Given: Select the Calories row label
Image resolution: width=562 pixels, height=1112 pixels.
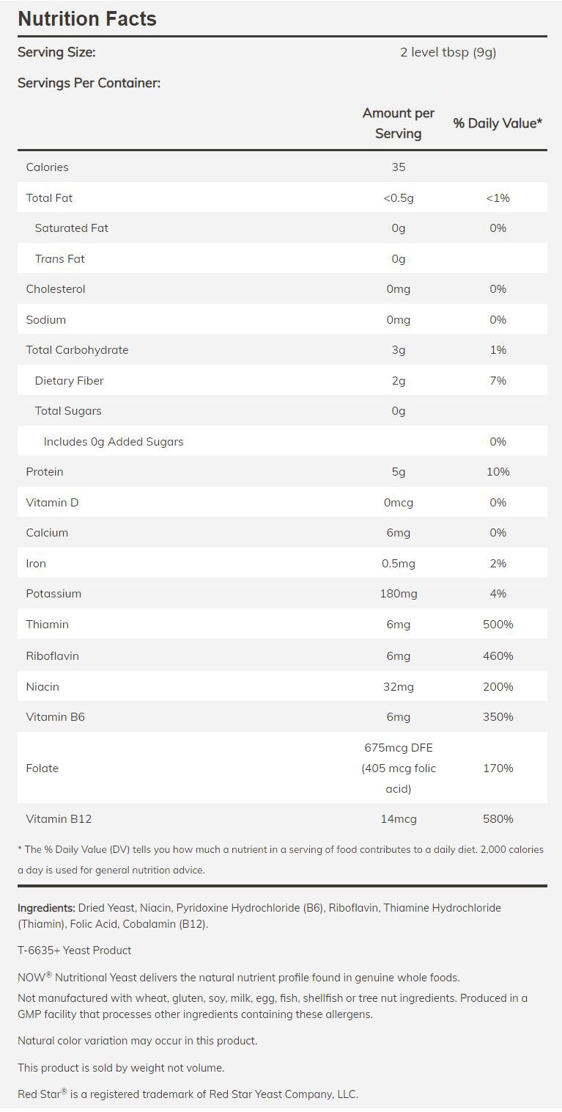Looking at the screenshot, I should pos(47,167).
